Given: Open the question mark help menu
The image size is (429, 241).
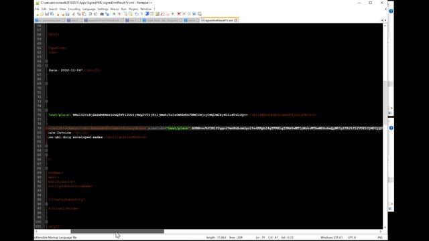Looking at the screenshot, I should (154, 9).
